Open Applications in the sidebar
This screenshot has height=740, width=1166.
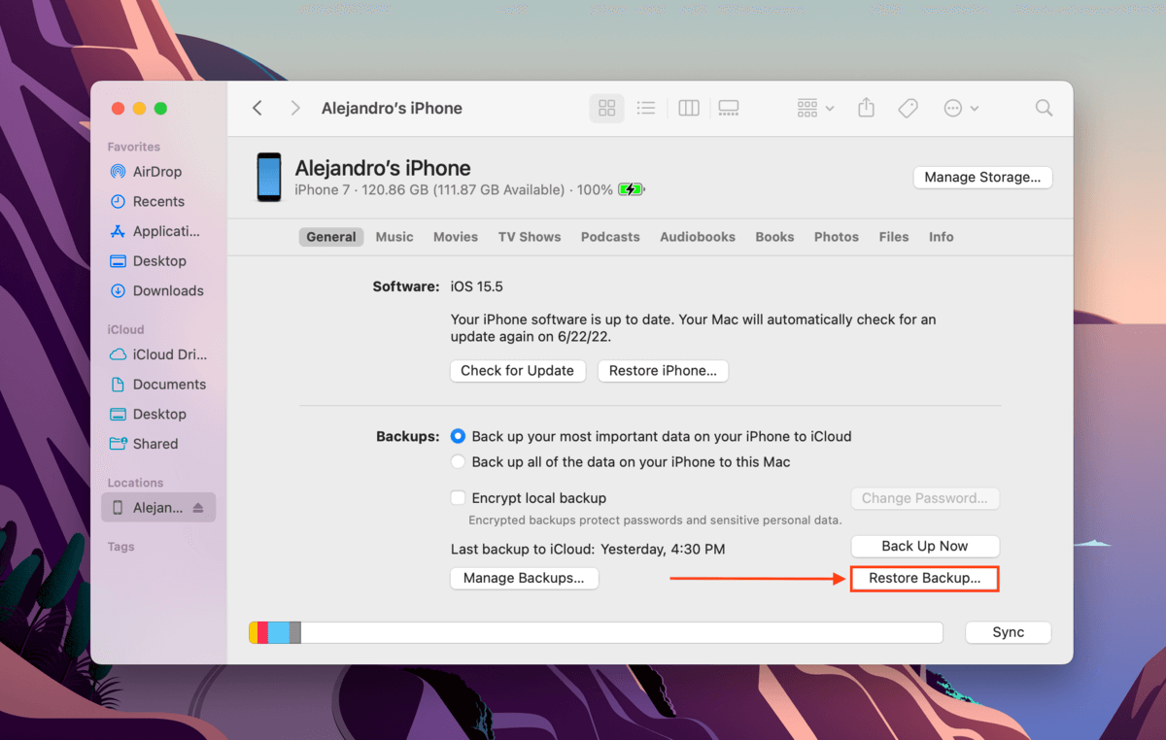154,231
